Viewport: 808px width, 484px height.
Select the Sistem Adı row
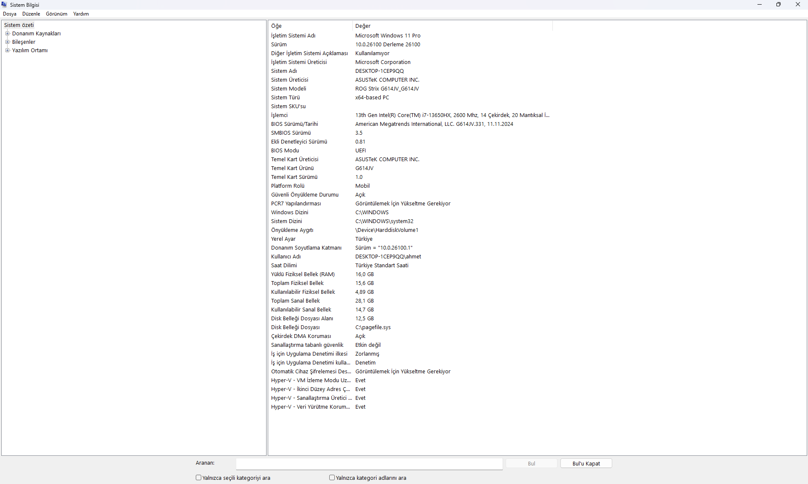click(411, 71)
